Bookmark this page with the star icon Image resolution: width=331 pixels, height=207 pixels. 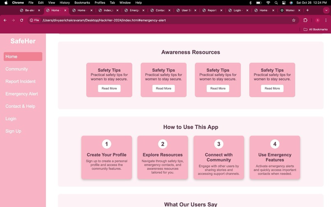294,20
